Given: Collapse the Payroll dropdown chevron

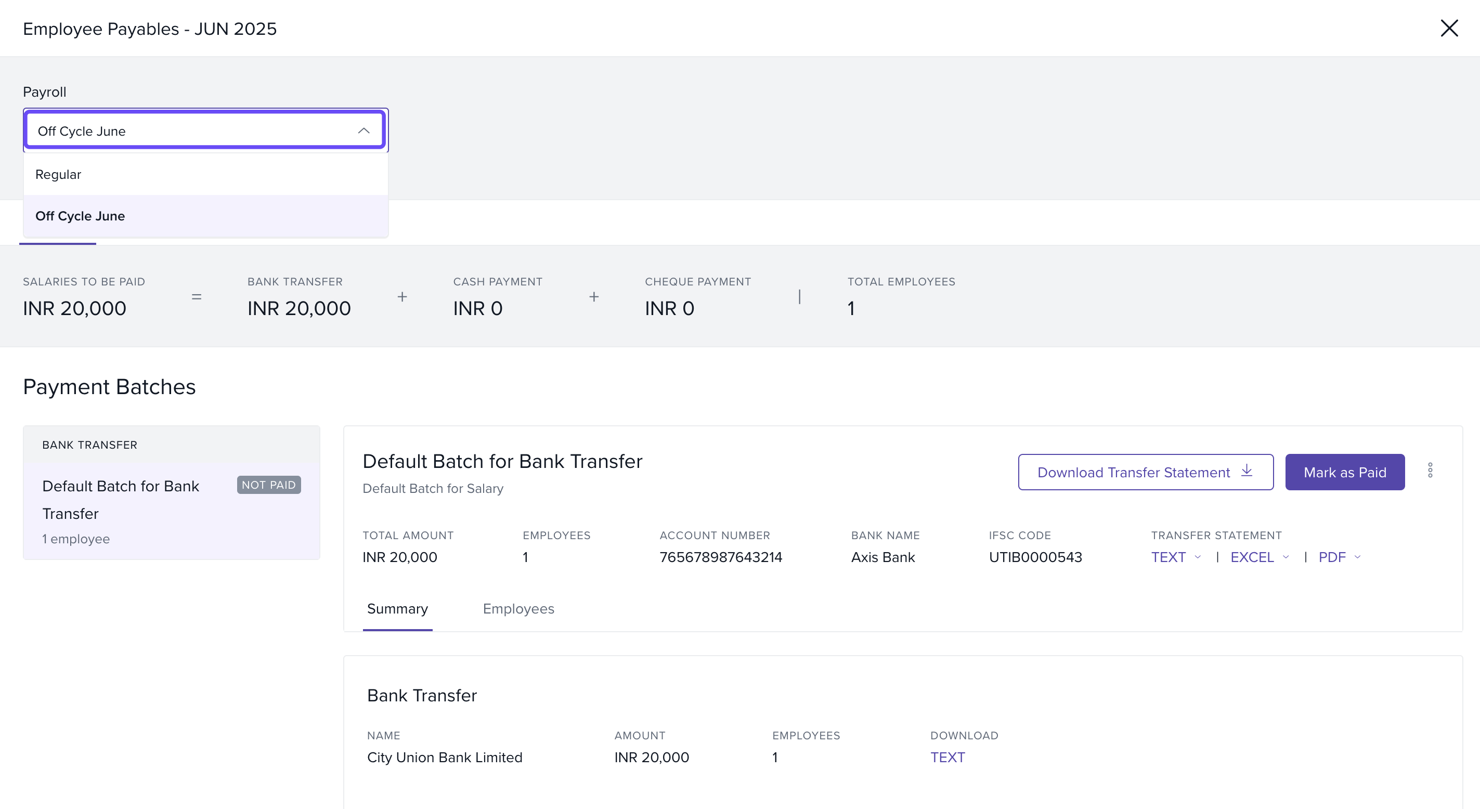Looking at the screenshot, I should coord(363,131).
